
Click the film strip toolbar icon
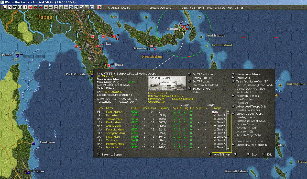click(x=87, y=7)
